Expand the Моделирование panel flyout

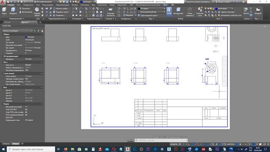tap(16, 19)
